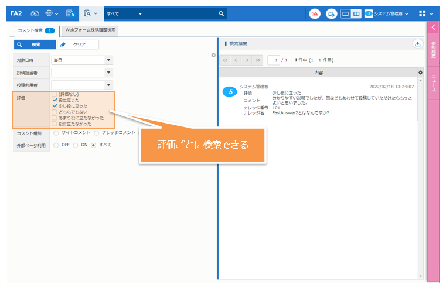
Task: Open the 参照履歴 side panel tab
Action: pyautogui.click(x=434, y=49)
